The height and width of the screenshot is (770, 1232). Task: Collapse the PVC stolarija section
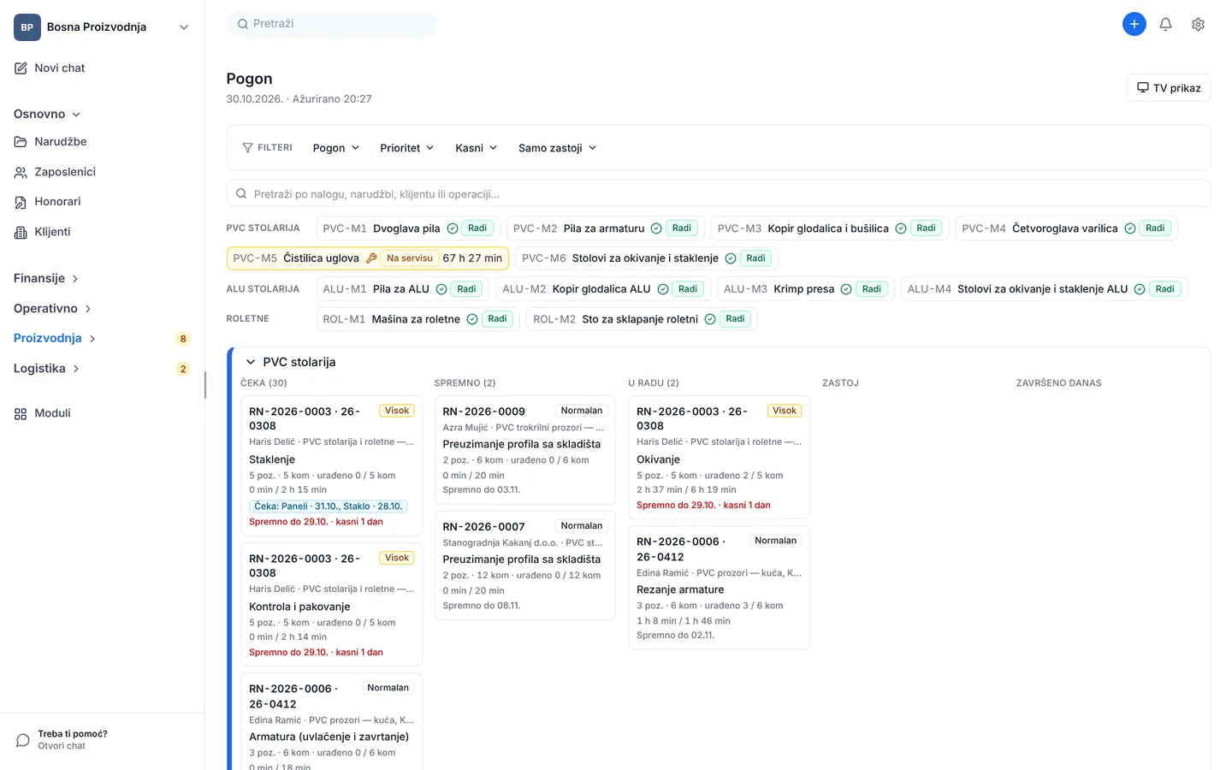click(251, 362)
